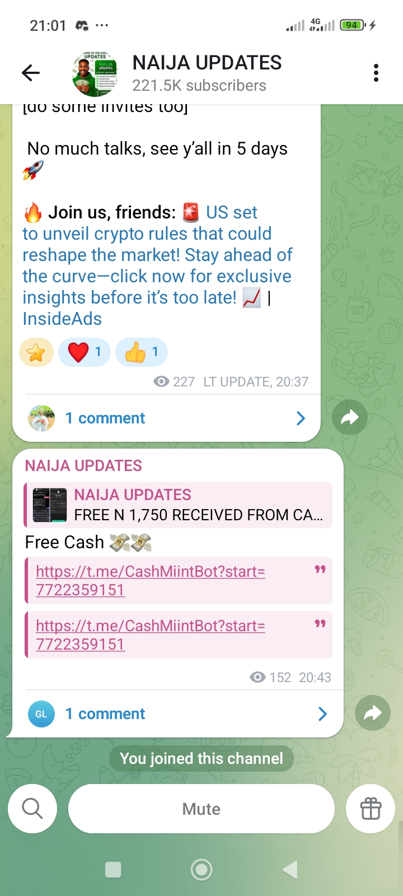Go back using the top-left arrow
Screen dimensions: 403x896
coord(31,73)
